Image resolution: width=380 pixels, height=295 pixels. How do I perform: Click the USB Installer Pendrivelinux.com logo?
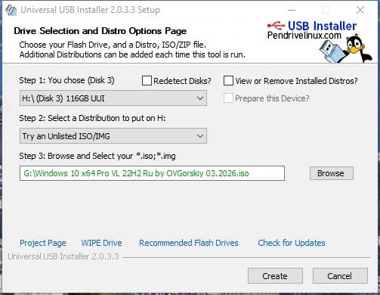tap(312, 30)
